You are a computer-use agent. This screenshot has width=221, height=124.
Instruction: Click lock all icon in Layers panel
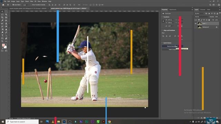click(x=209, y=20)
